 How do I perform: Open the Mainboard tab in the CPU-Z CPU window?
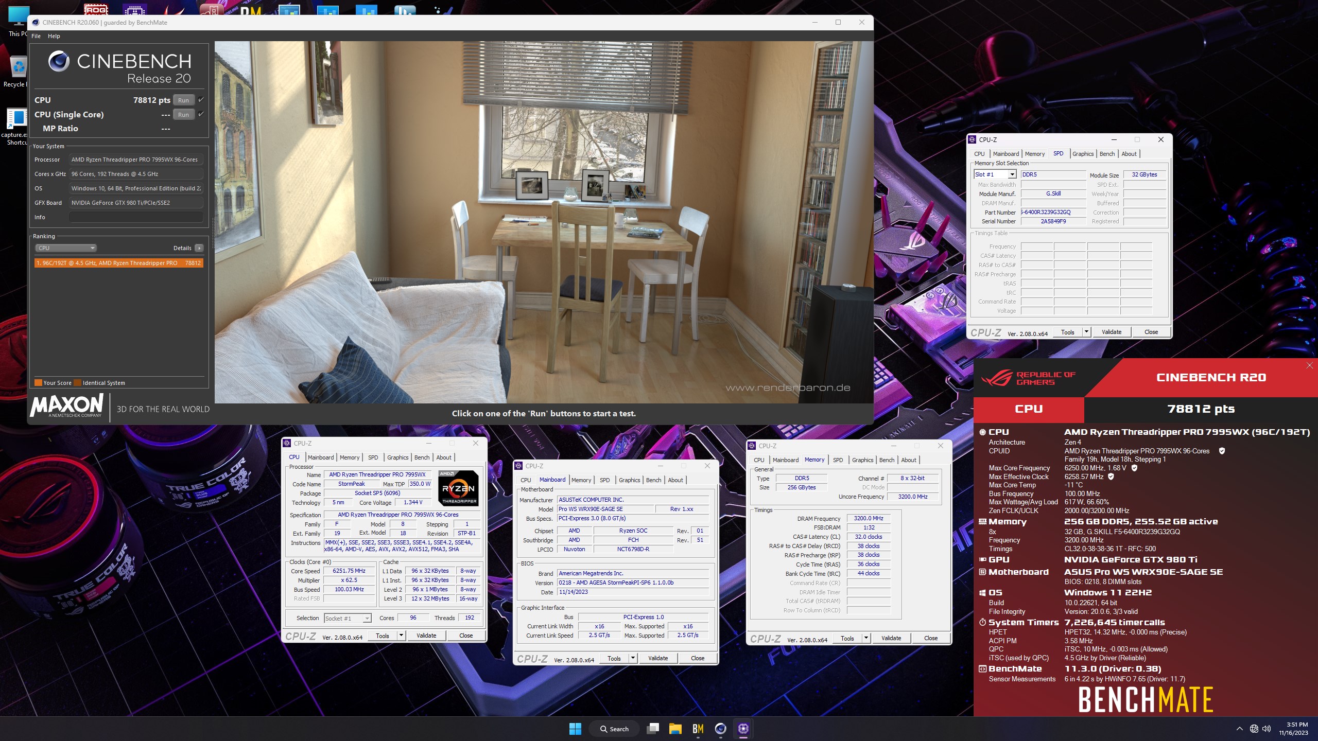320,457
